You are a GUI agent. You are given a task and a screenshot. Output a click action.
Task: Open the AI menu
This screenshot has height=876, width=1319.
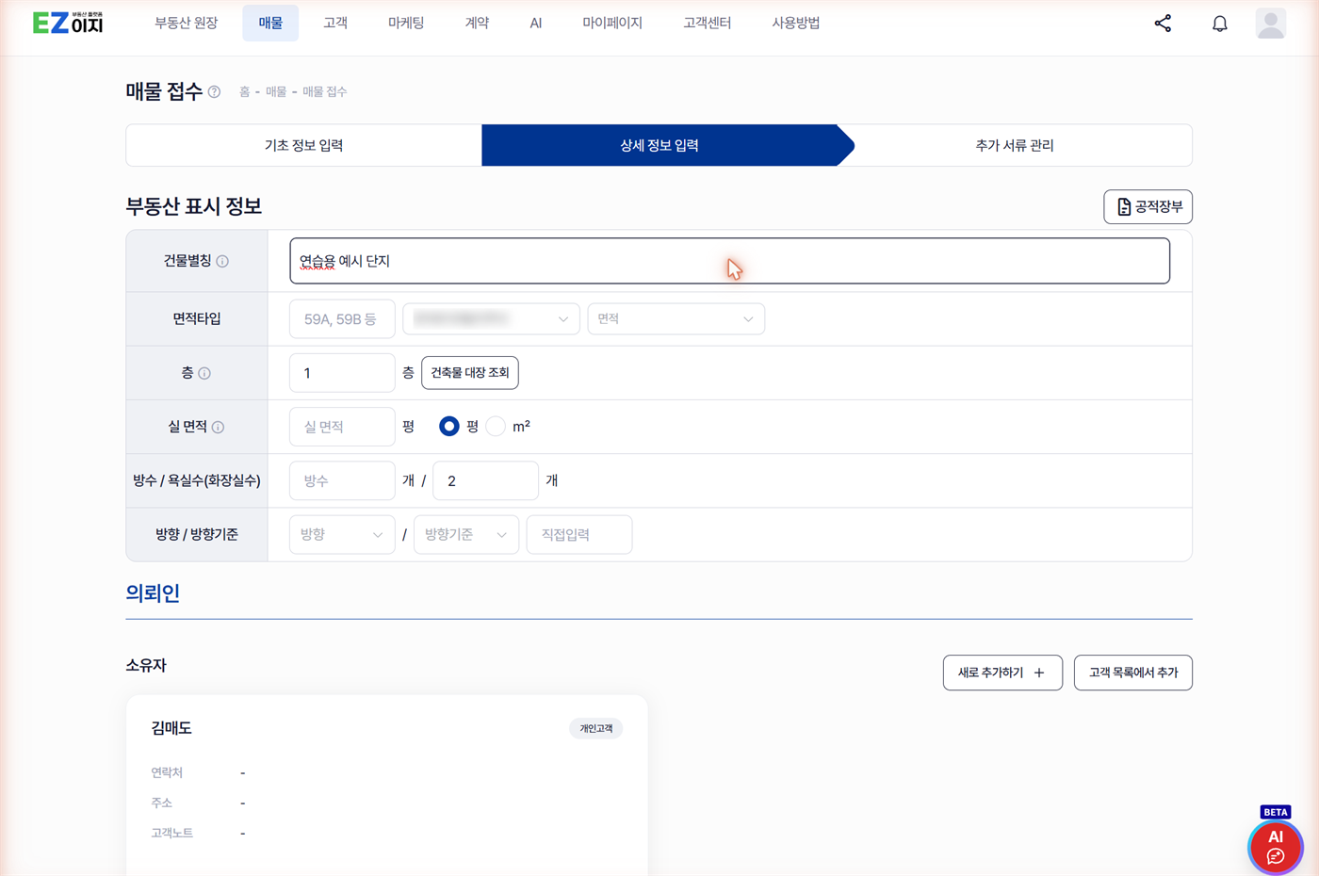click(535, 23)
